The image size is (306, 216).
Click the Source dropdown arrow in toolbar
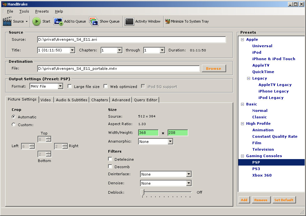27,21
